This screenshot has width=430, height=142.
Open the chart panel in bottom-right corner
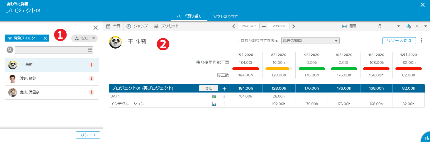[x=426, y=138]
